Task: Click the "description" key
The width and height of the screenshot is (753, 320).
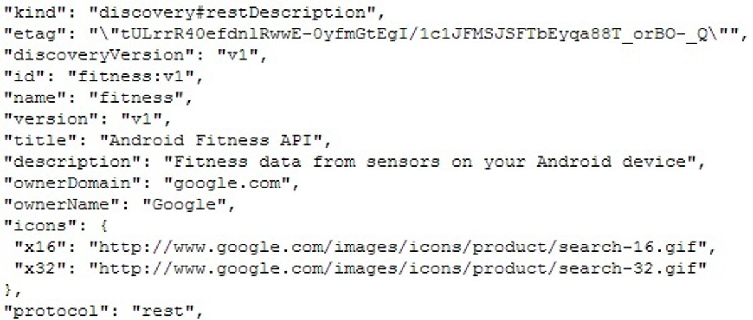Action: (x=73, y=162)
